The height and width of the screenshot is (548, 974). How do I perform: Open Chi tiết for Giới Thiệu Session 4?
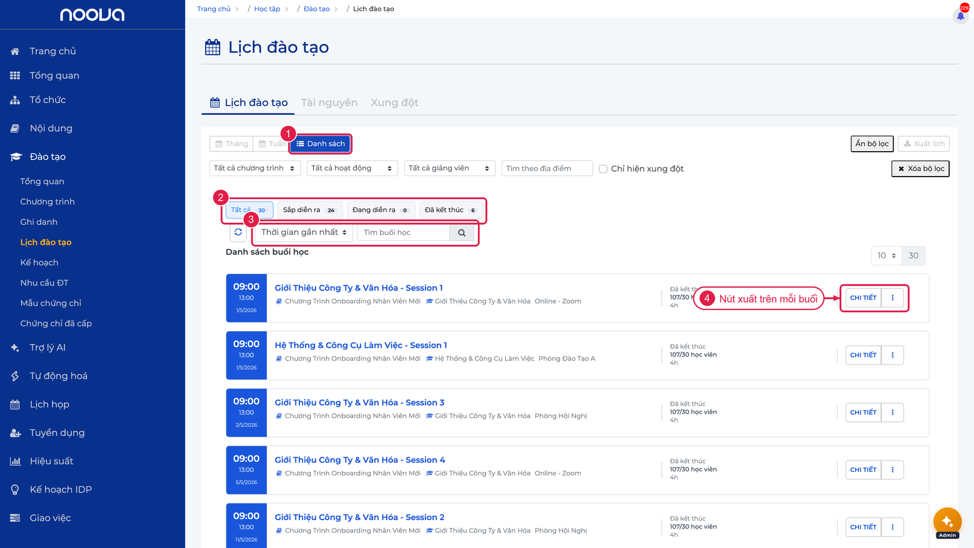pos(863,469)
